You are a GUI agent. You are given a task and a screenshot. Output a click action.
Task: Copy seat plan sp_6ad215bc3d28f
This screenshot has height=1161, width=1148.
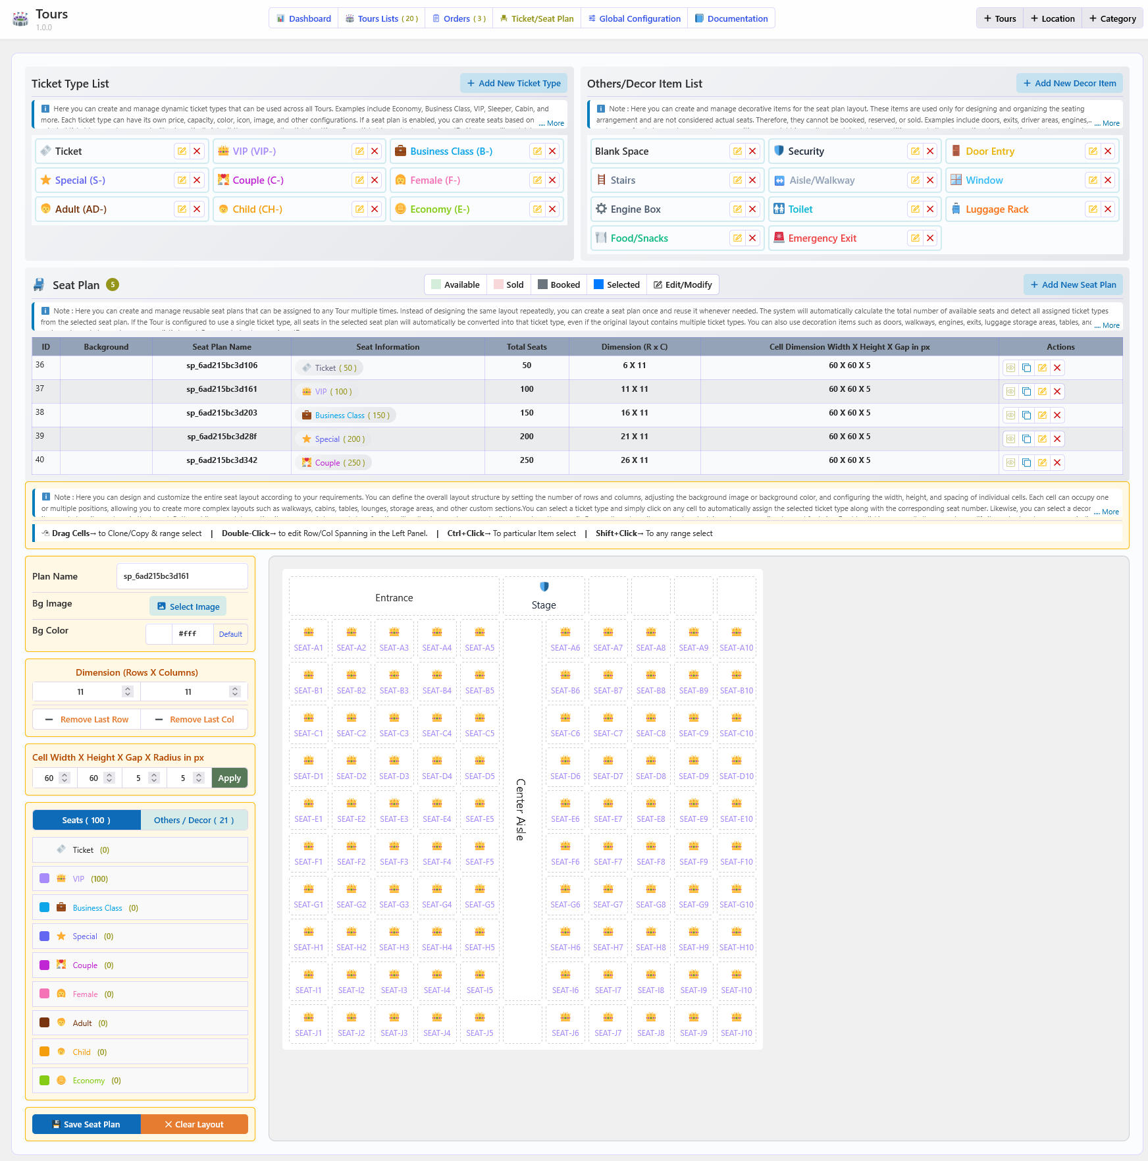tap(1026, 439)
